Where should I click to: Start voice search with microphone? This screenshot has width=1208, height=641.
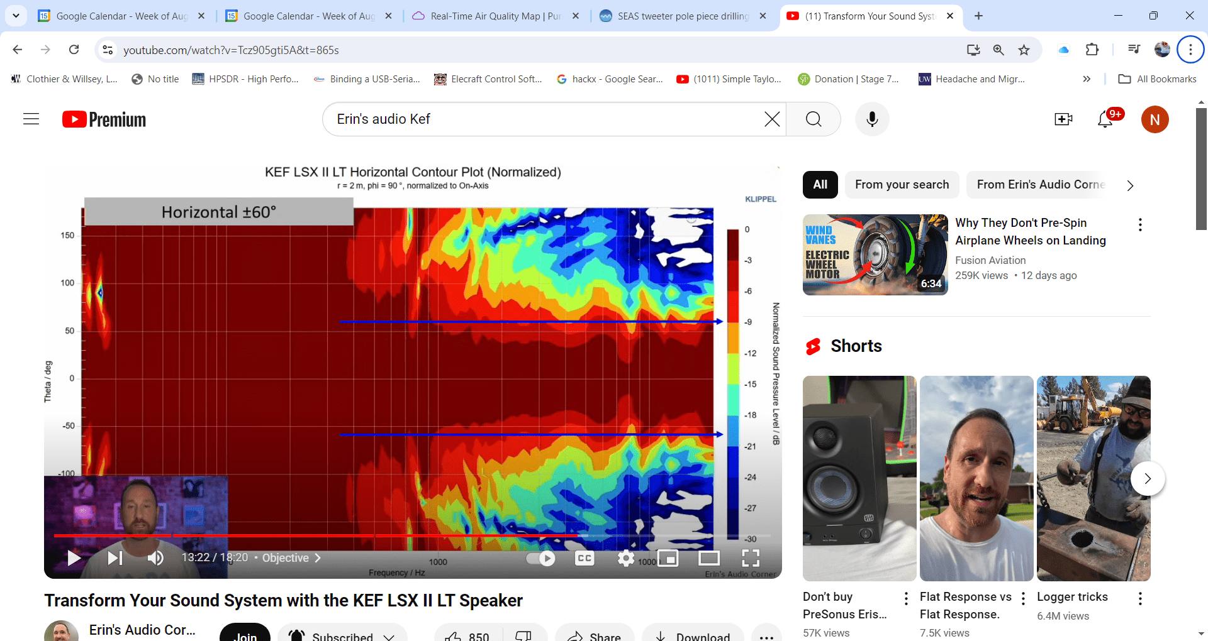coord(872,119)
